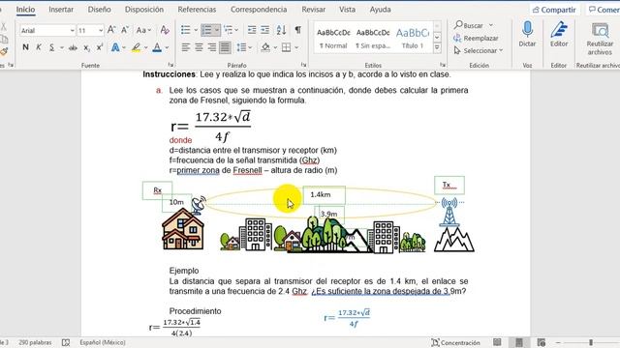
Task: Sort paragraphs A-Z icon
Action: pos(281,30)
